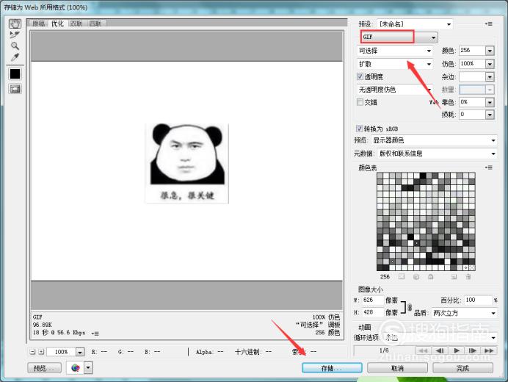The width and height of the screenshot is (508, 382).
Task: Switch to the 四联 tab
Action: [95, 24]
